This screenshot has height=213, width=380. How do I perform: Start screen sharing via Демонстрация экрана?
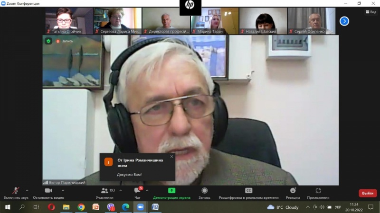(x=171, y=193)
